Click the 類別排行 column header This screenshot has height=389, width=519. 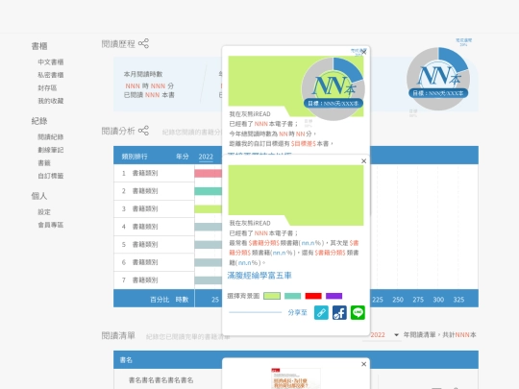coord(135,157)
